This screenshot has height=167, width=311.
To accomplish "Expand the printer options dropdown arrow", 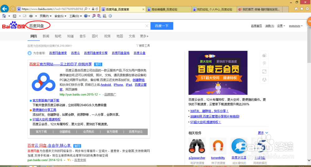I will tap(36, 16).
